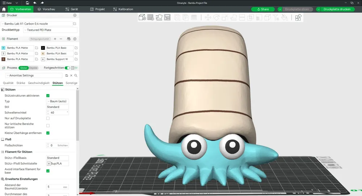Go to the Home page icon

click(x=4, y=9)
